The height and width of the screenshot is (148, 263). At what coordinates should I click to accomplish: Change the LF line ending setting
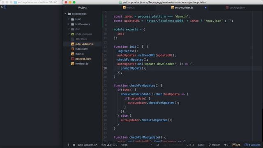pos(158,145)
